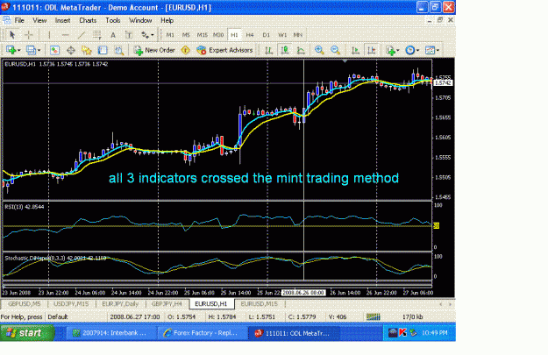Click the New Chart icon
The height and width of the screenshot is (355, 548).
(11, 50)
